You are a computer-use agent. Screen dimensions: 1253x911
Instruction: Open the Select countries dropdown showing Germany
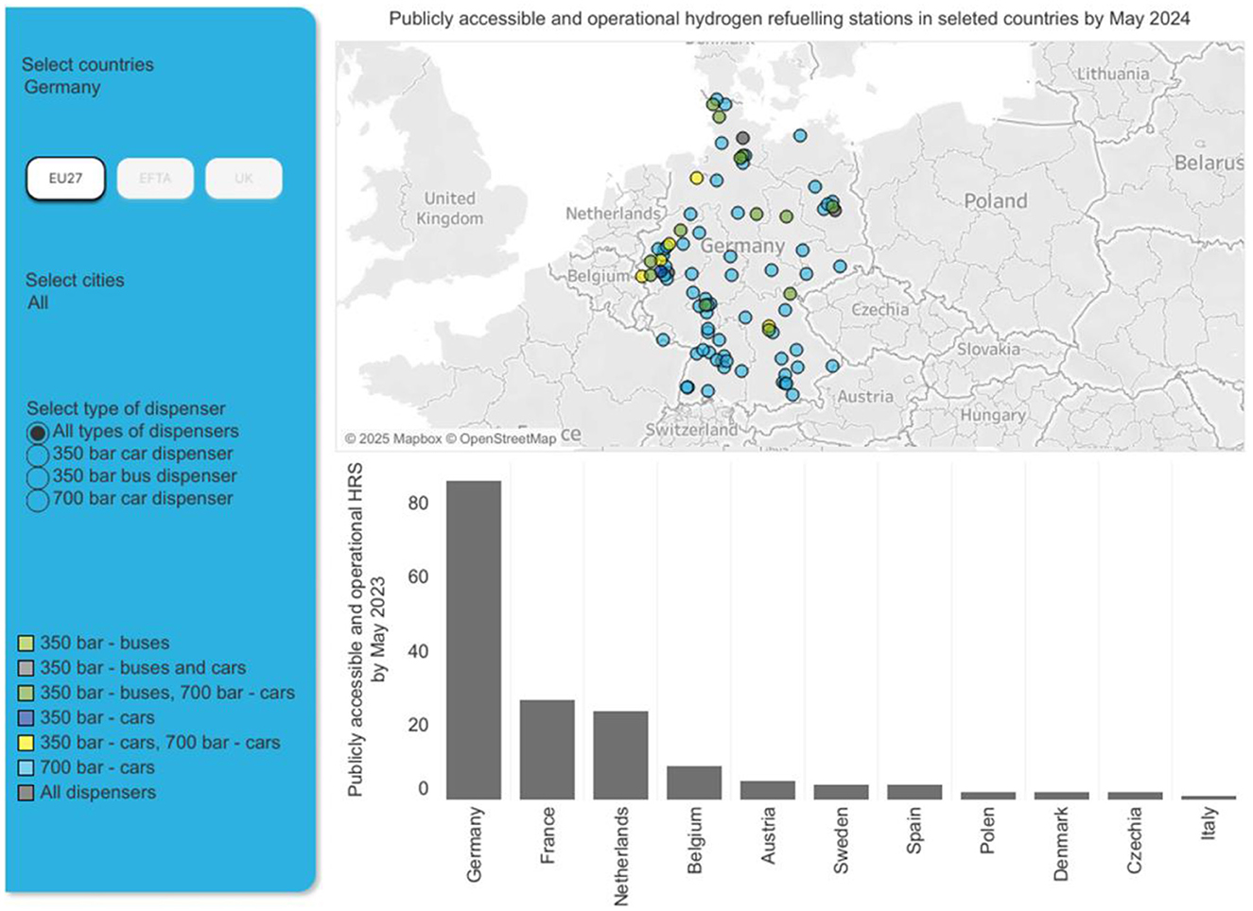tap(62, 87)
